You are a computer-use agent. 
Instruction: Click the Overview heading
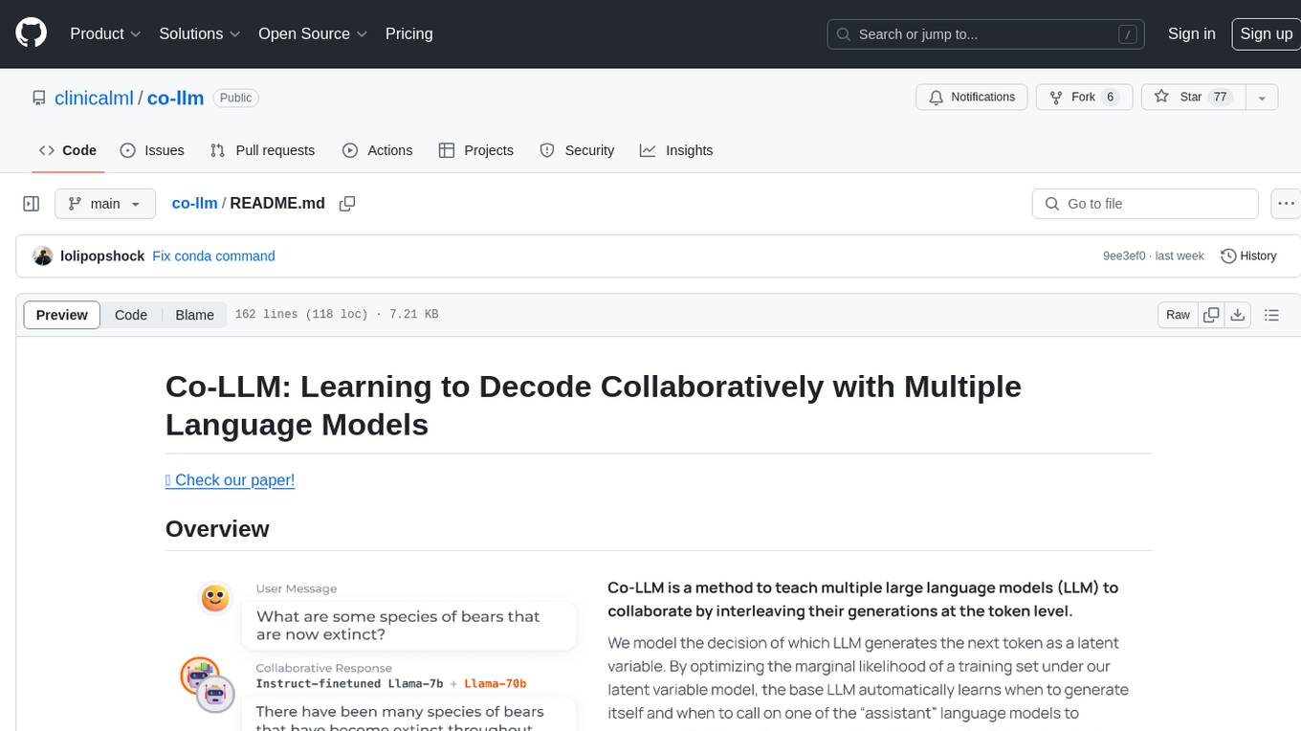[217, 529]
